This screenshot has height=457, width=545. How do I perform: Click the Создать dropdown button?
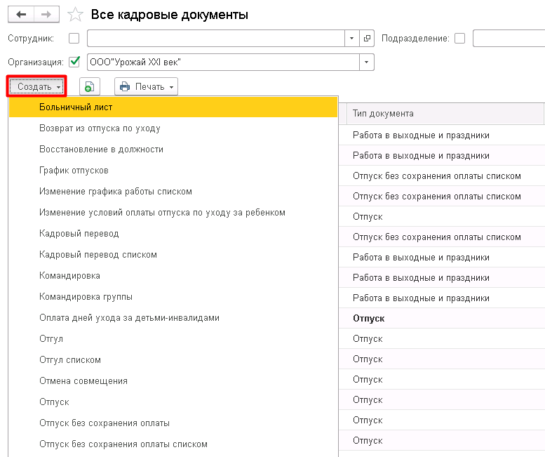pos(36,86)
